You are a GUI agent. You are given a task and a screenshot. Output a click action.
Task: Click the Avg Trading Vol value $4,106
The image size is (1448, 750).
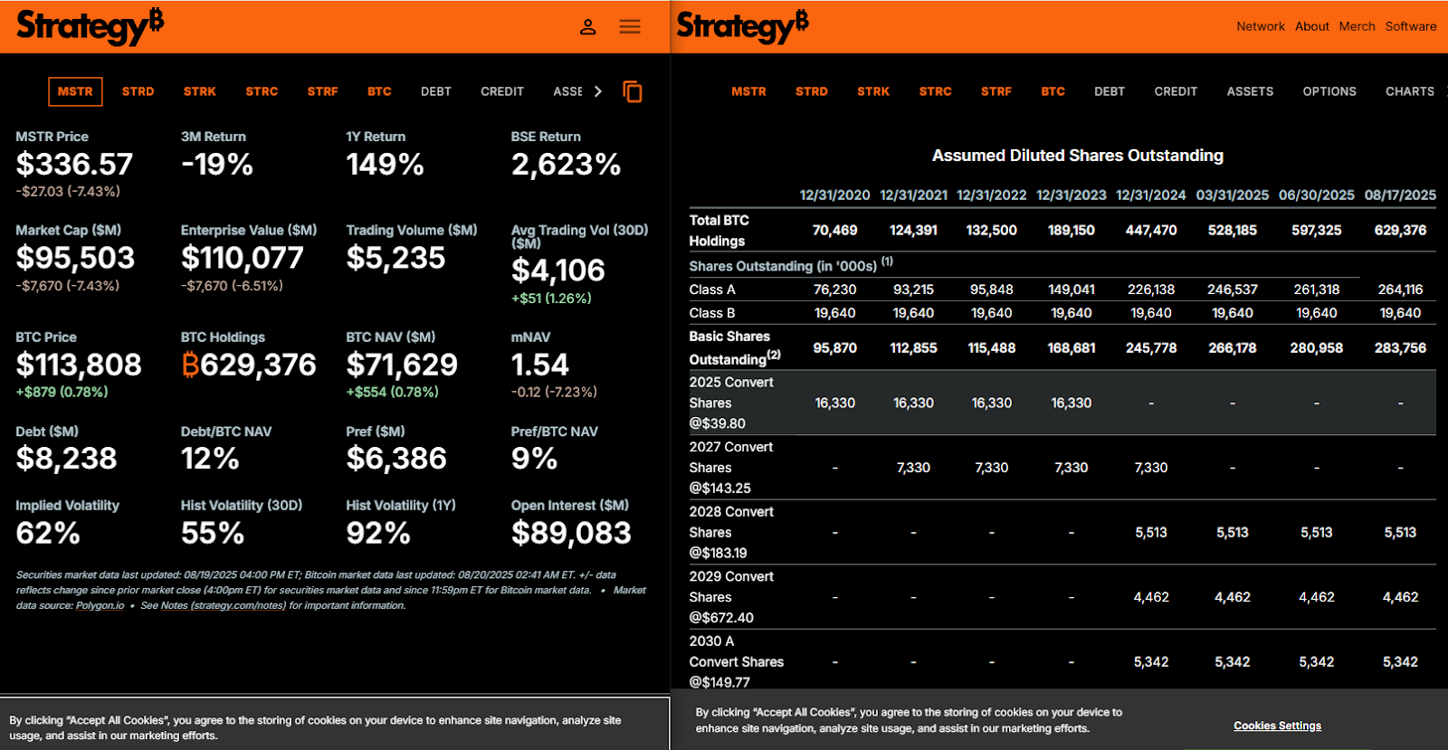pyautogui.click(x=557, y=271)
